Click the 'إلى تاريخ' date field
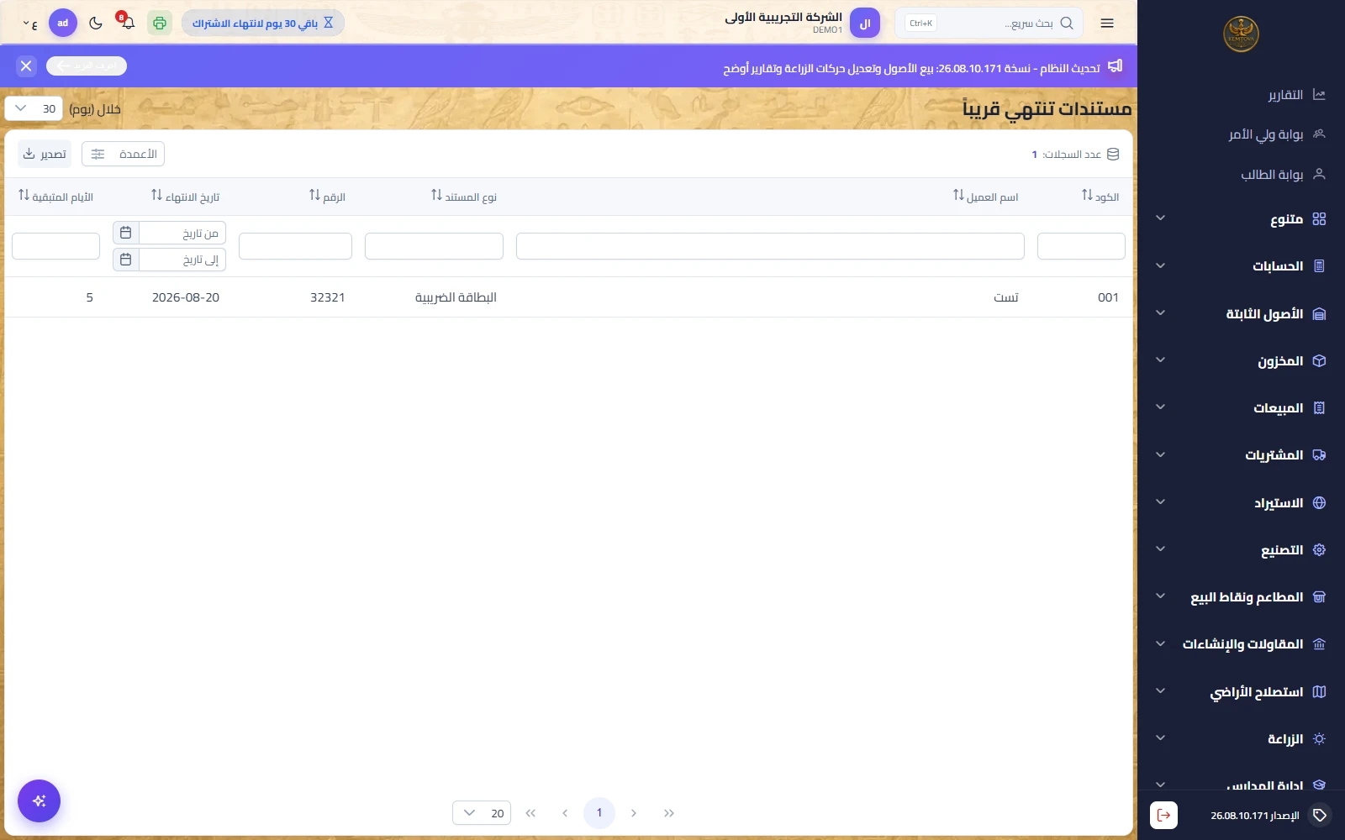Viewport: 1345px width, 840px height. 182,260
